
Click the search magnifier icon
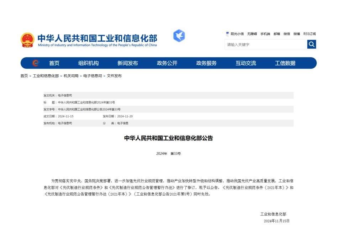[311, 44]
